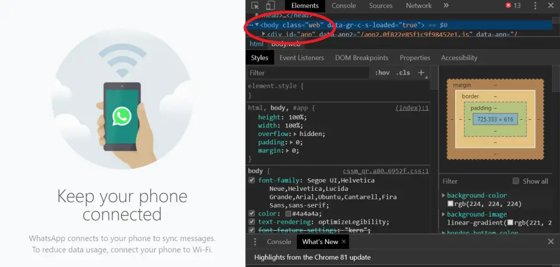Click the linear-gradient color swatch

510,222
